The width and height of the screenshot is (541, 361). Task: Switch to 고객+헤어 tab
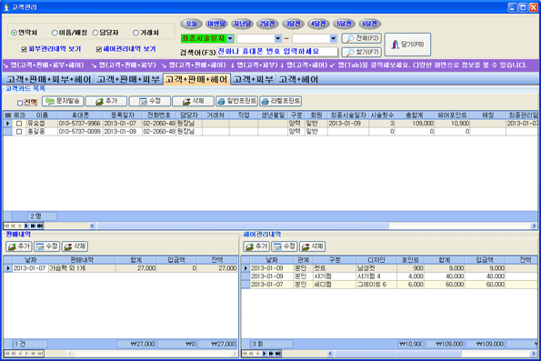pyautogui.click(x=298, y=79)
